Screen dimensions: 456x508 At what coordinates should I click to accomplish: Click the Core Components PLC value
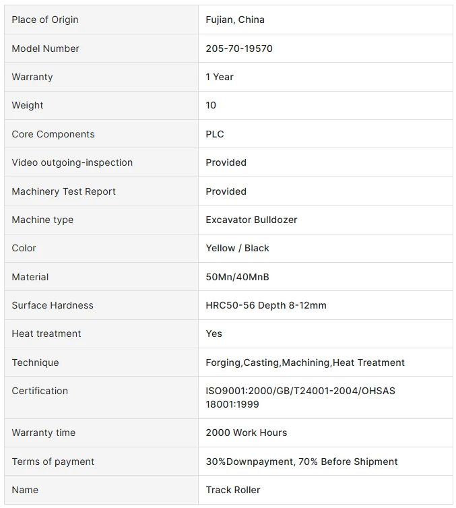[x=215, y=134]
